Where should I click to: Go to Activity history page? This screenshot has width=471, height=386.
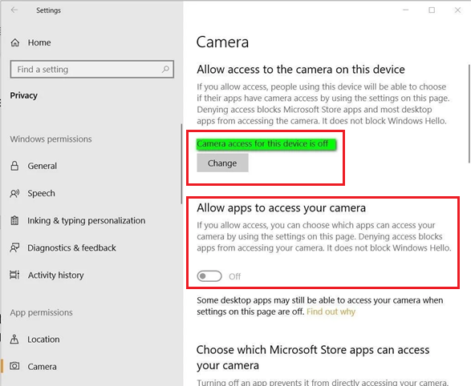coord(56,275)
